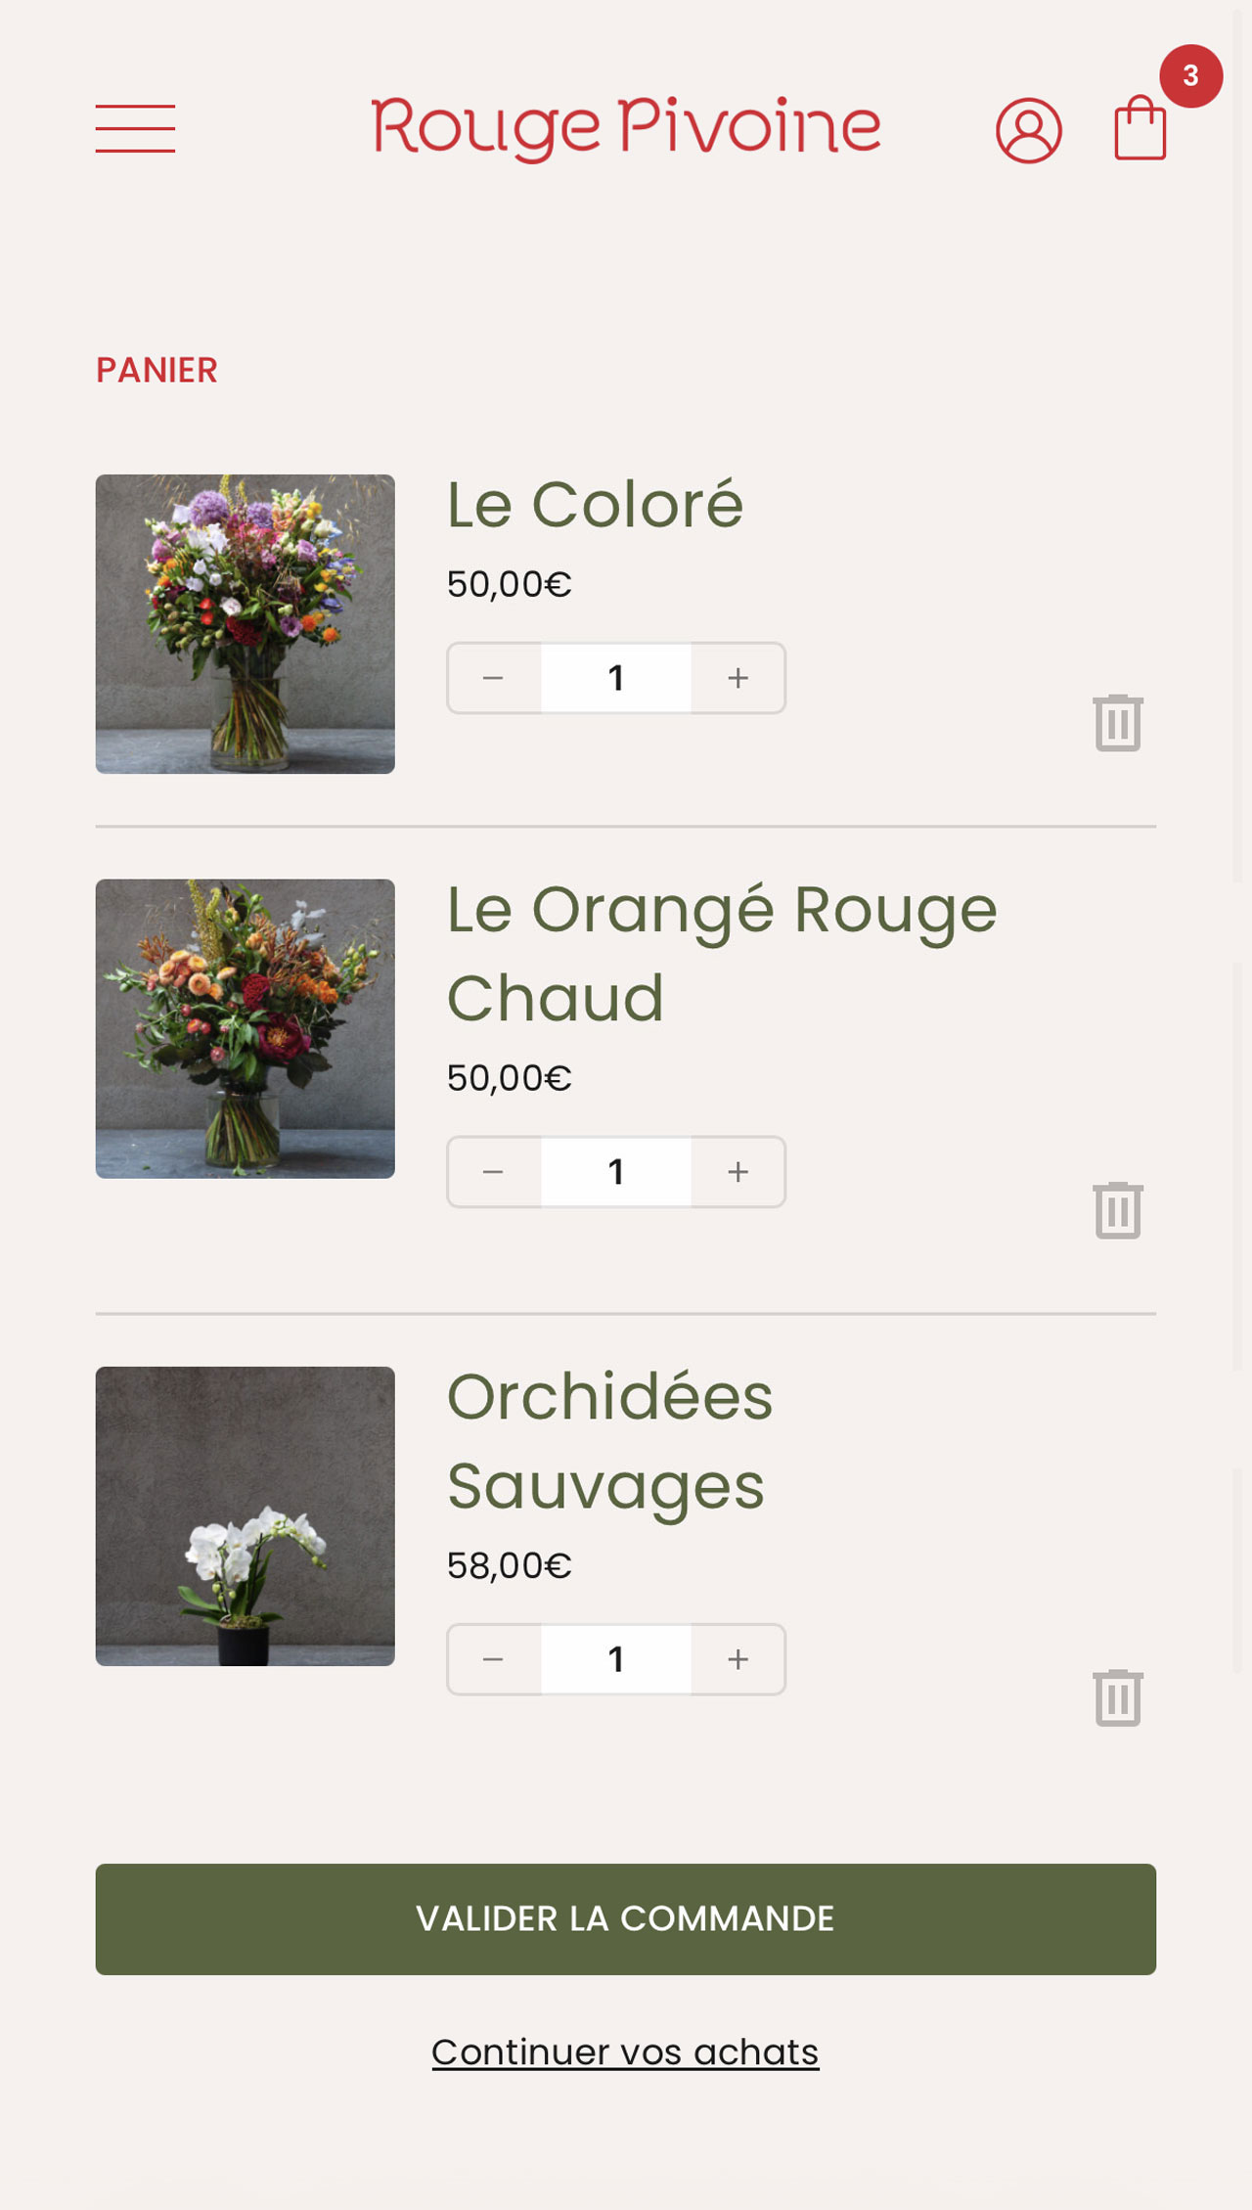Viewport: 1252px width, 2210px height.
Task: Delete Orchidées Sauvages using trash icon
Action: click(1118, 1697)
